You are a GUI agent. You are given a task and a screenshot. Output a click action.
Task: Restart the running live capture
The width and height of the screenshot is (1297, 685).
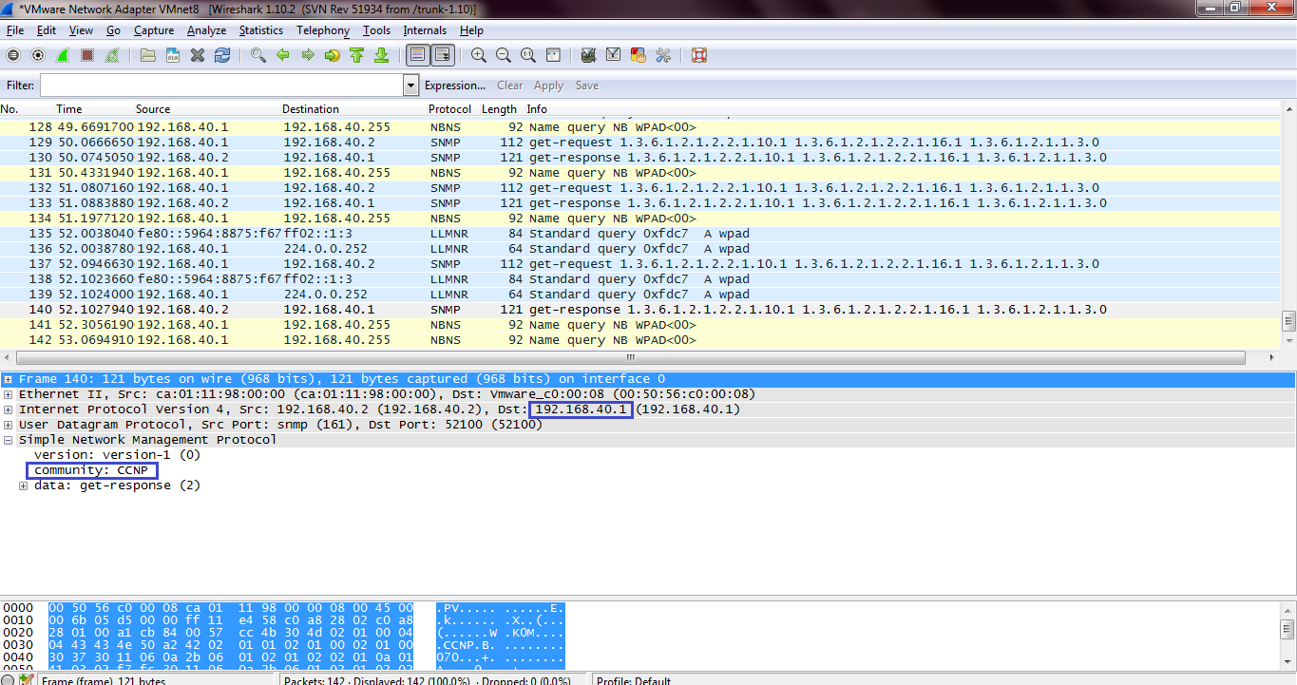click(112, 55)
